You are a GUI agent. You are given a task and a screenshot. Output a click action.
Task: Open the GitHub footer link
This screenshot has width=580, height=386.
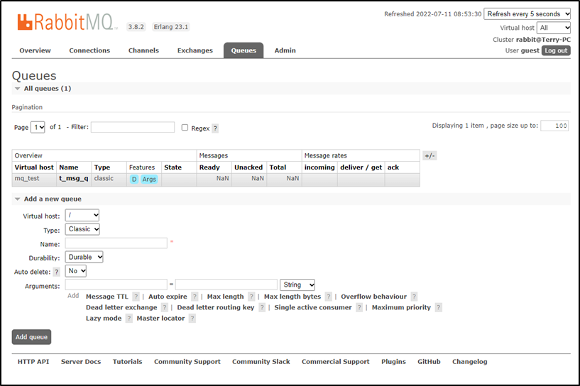click(x=429, y=362)
